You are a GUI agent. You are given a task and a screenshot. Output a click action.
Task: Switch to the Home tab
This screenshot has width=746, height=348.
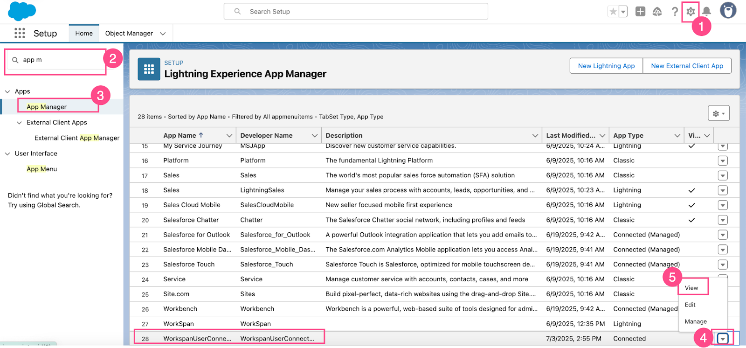[84, 34]
